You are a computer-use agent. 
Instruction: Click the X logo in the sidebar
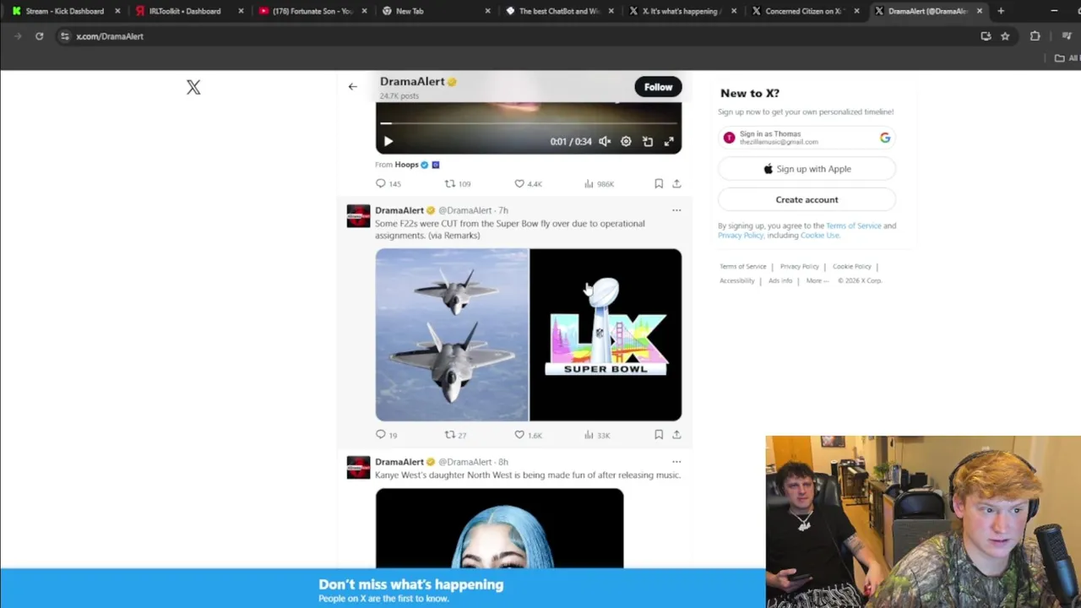(193, 87)
